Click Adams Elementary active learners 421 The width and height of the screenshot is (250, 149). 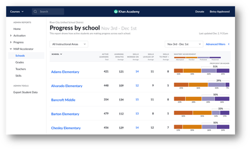click(x=106, y=72)
